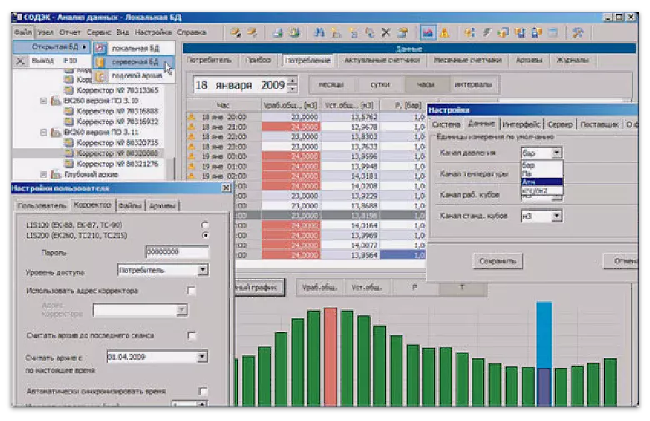The width and height of the screenshot is (650, 421).
Task: Switch to the 'Месячные счетчики' tab
Action: coord(467,61)
